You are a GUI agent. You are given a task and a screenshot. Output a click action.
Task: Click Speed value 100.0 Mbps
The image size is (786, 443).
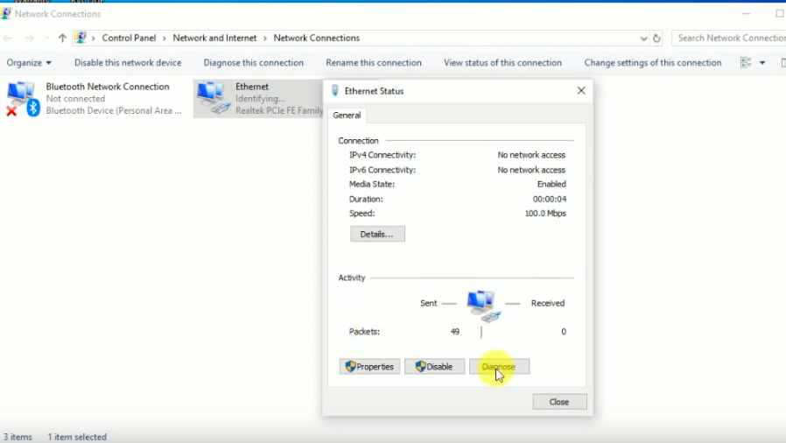click(x=545, y=214)
